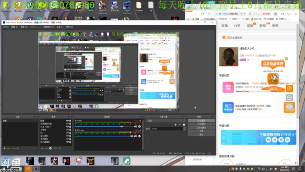Viewport: 305px width, 172px height.
Task: Remove selected scene with minus icon
Action: click(x=8, y=148)
